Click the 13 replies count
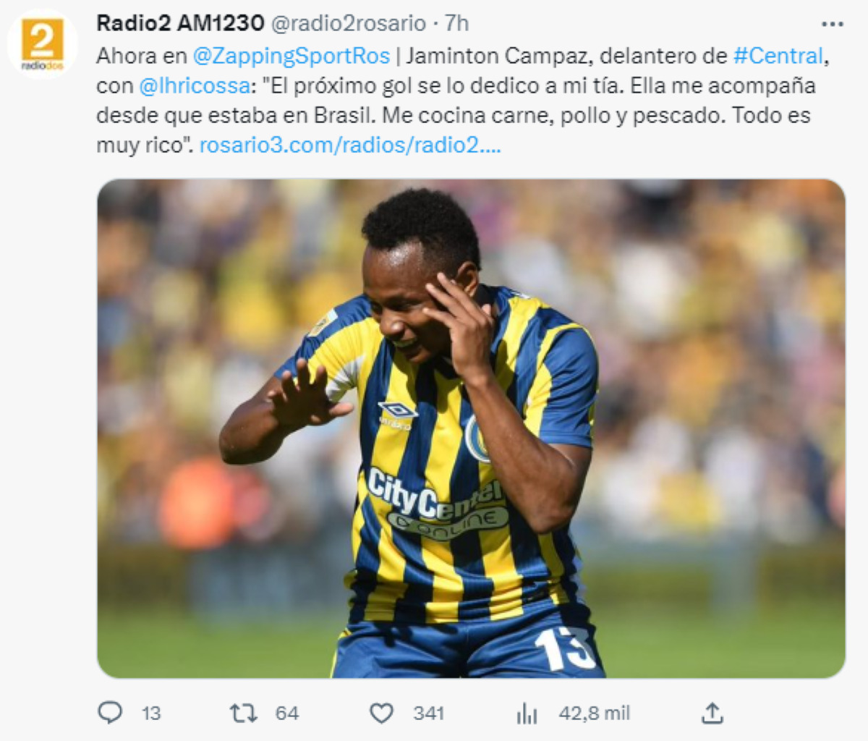This screenshot has width=868, height=741. click(151, 714)
